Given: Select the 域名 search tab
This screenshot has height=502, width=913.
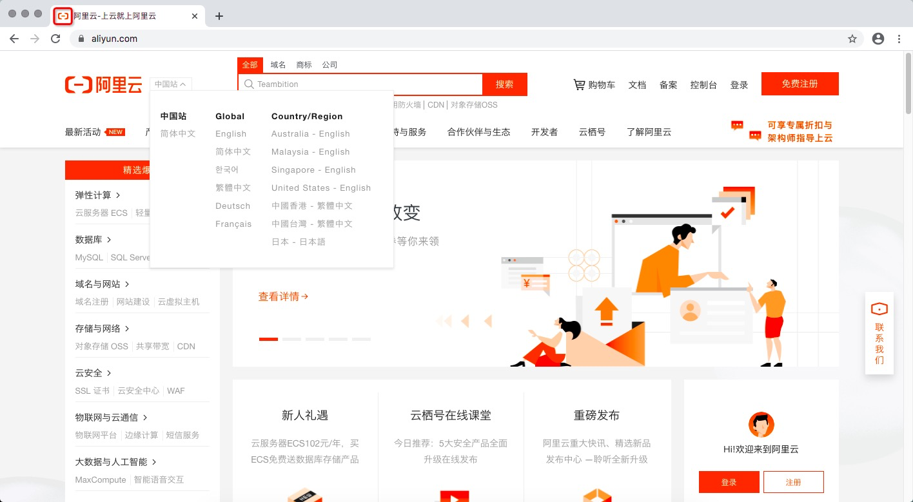Looking at the screenshot, I should click(x=278, y=65).
